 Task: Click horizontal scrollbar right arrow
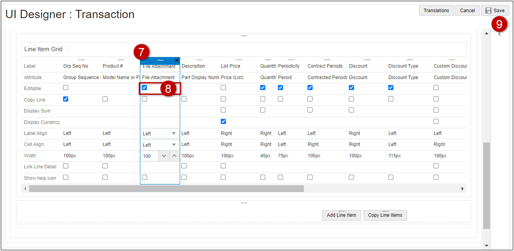(x=462, y=189)
